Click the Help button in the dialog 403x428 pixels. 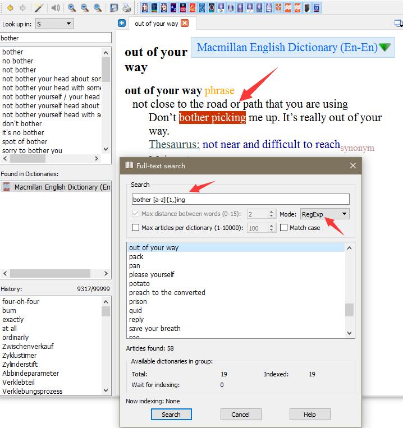pos(310,415)
